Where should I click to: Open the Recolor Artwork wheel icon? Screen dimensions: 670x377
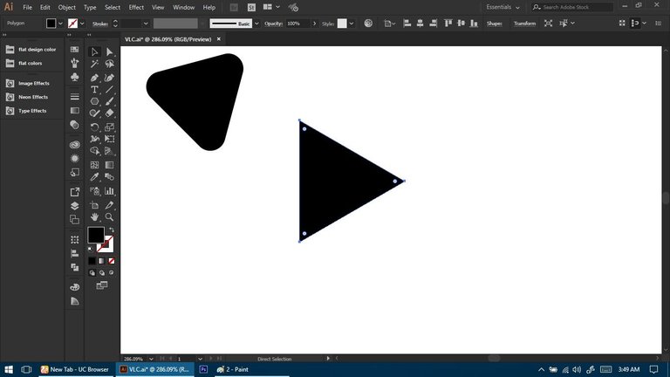tap(368, 23)
